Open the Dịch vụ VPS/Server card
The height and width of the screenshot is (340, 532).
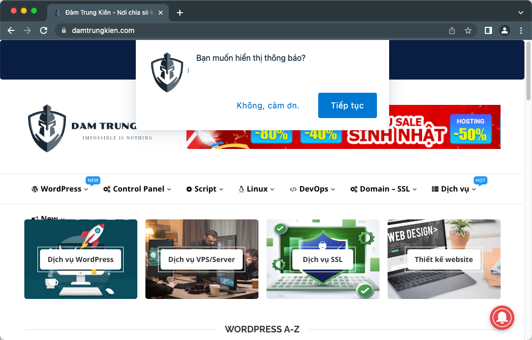click(x=202, y=259)
